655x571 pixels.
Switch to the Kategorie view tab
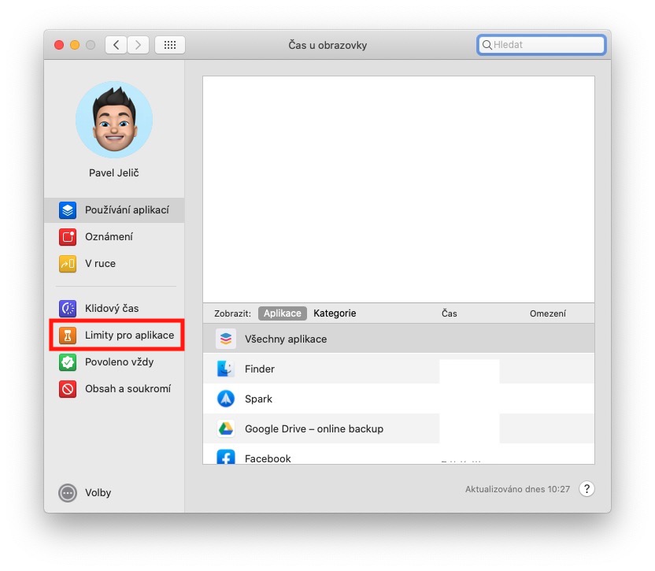coord(335,313)
